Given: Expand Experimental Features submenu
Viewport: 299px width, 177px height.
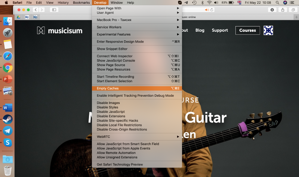Looking at the screenshot, I should pyautogui.click(x=137, y=34).
